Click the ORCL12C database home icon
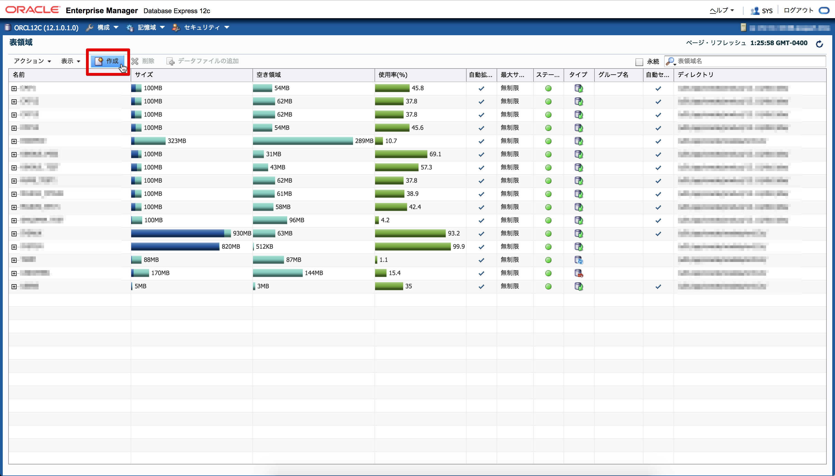835x476 pixels. coord(8,28)
